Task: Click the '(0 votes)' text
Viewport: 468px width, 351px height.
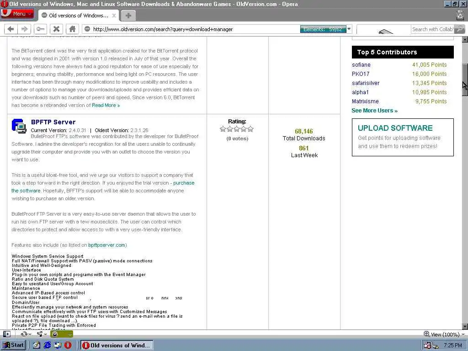Action: 237,138
